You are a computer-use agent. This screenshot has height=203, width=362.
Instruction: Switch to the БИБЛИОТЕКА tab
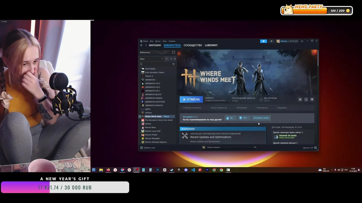pyautogui.click(x=172, y=45)
